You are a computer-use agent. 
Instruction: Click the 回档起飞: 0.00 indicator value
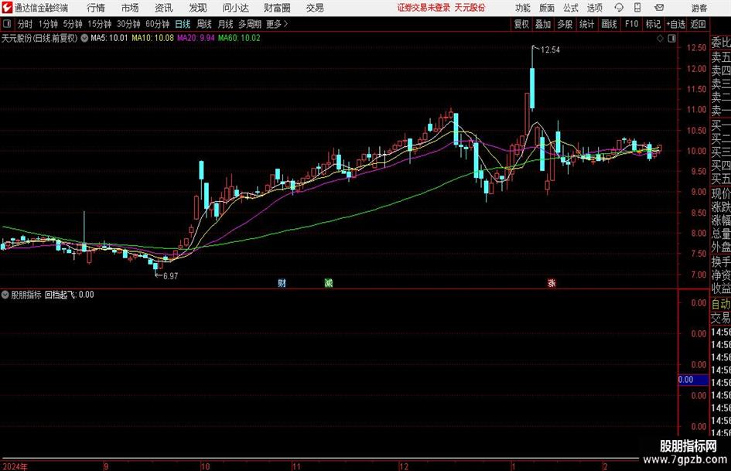click(x=70, y=295)
